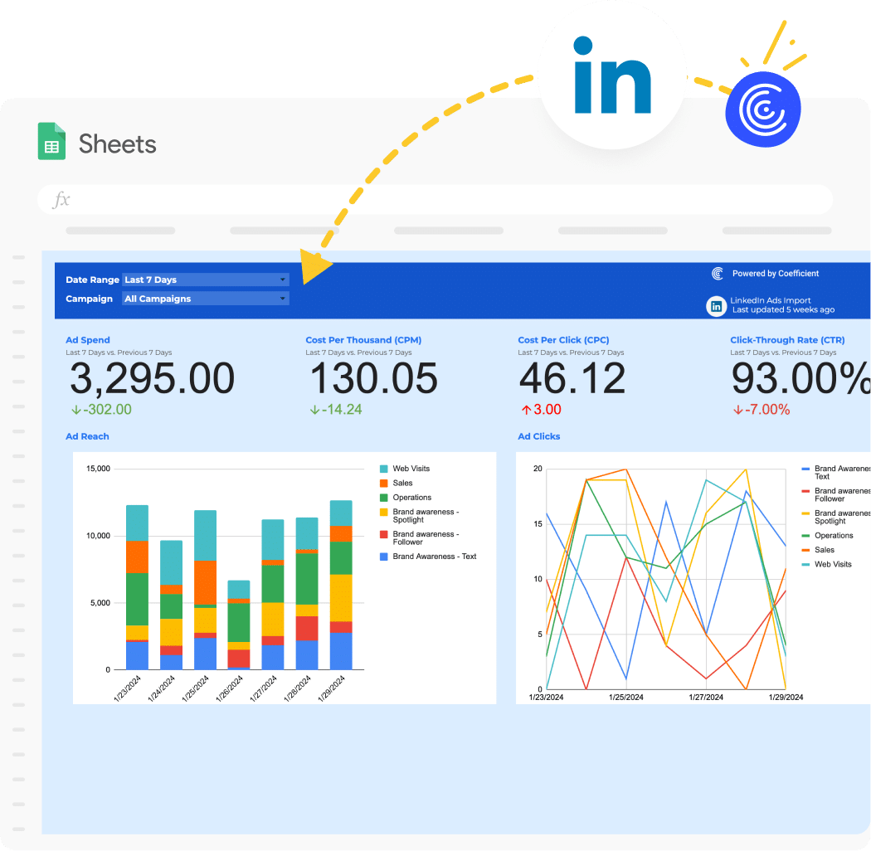Click the Operations green legend swatch

click(x=384, y=498)
